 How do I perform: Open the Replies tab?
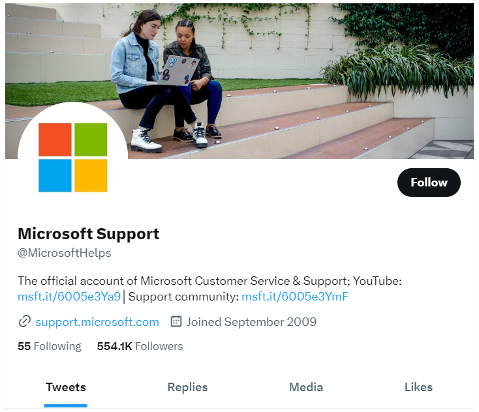(187, 387)
